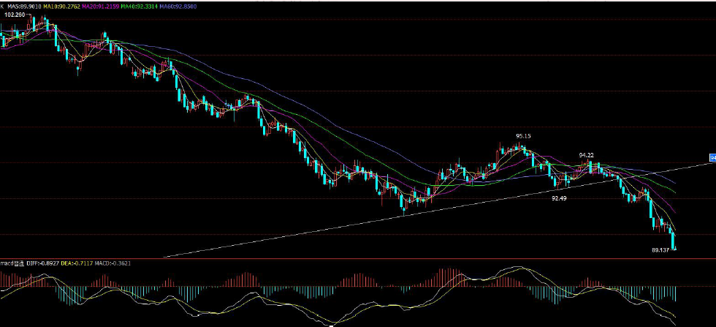Click the 102.260 high price annotation
Viewport: 716px width, 327px height.
14,15
